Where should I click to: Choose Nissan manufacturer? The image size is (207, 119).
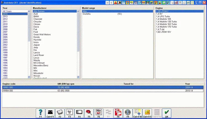click(x=55, y=76)
